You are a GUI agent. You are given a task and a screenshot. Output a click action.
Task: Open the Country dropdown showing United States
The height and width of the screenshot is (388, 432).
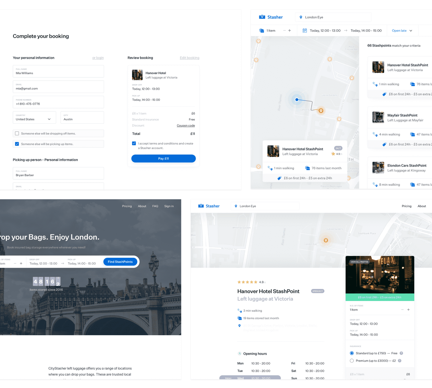[x=34, y=117]
